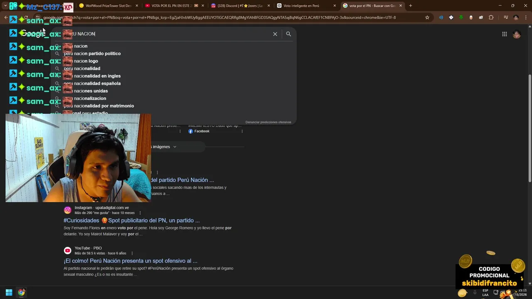
Task: Click the YouTube result source icon
Action: pos(67,250)
